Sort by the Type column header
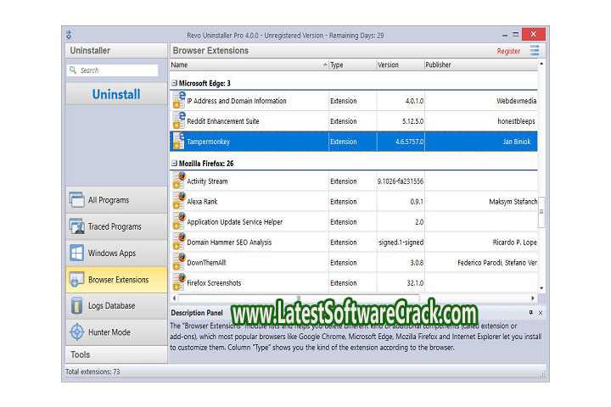 click(x=353, y=64)
